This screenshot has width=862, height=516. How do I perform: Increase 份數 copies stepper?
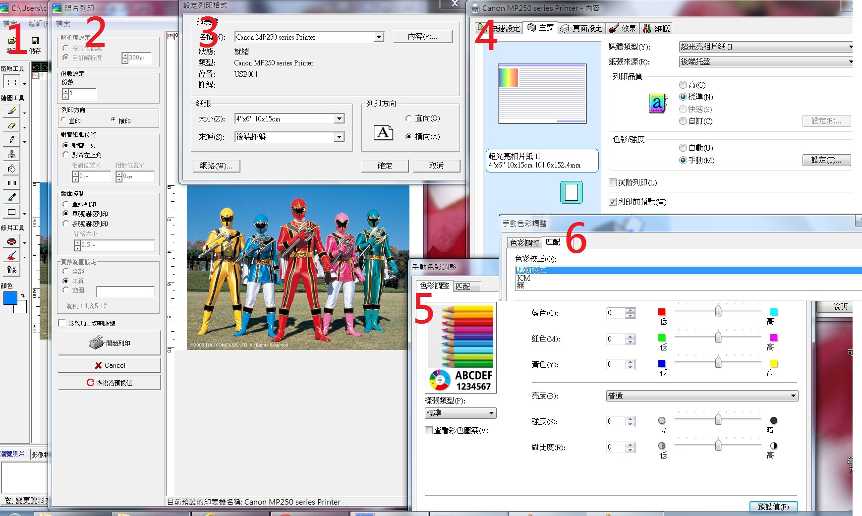tap(65, 91)
